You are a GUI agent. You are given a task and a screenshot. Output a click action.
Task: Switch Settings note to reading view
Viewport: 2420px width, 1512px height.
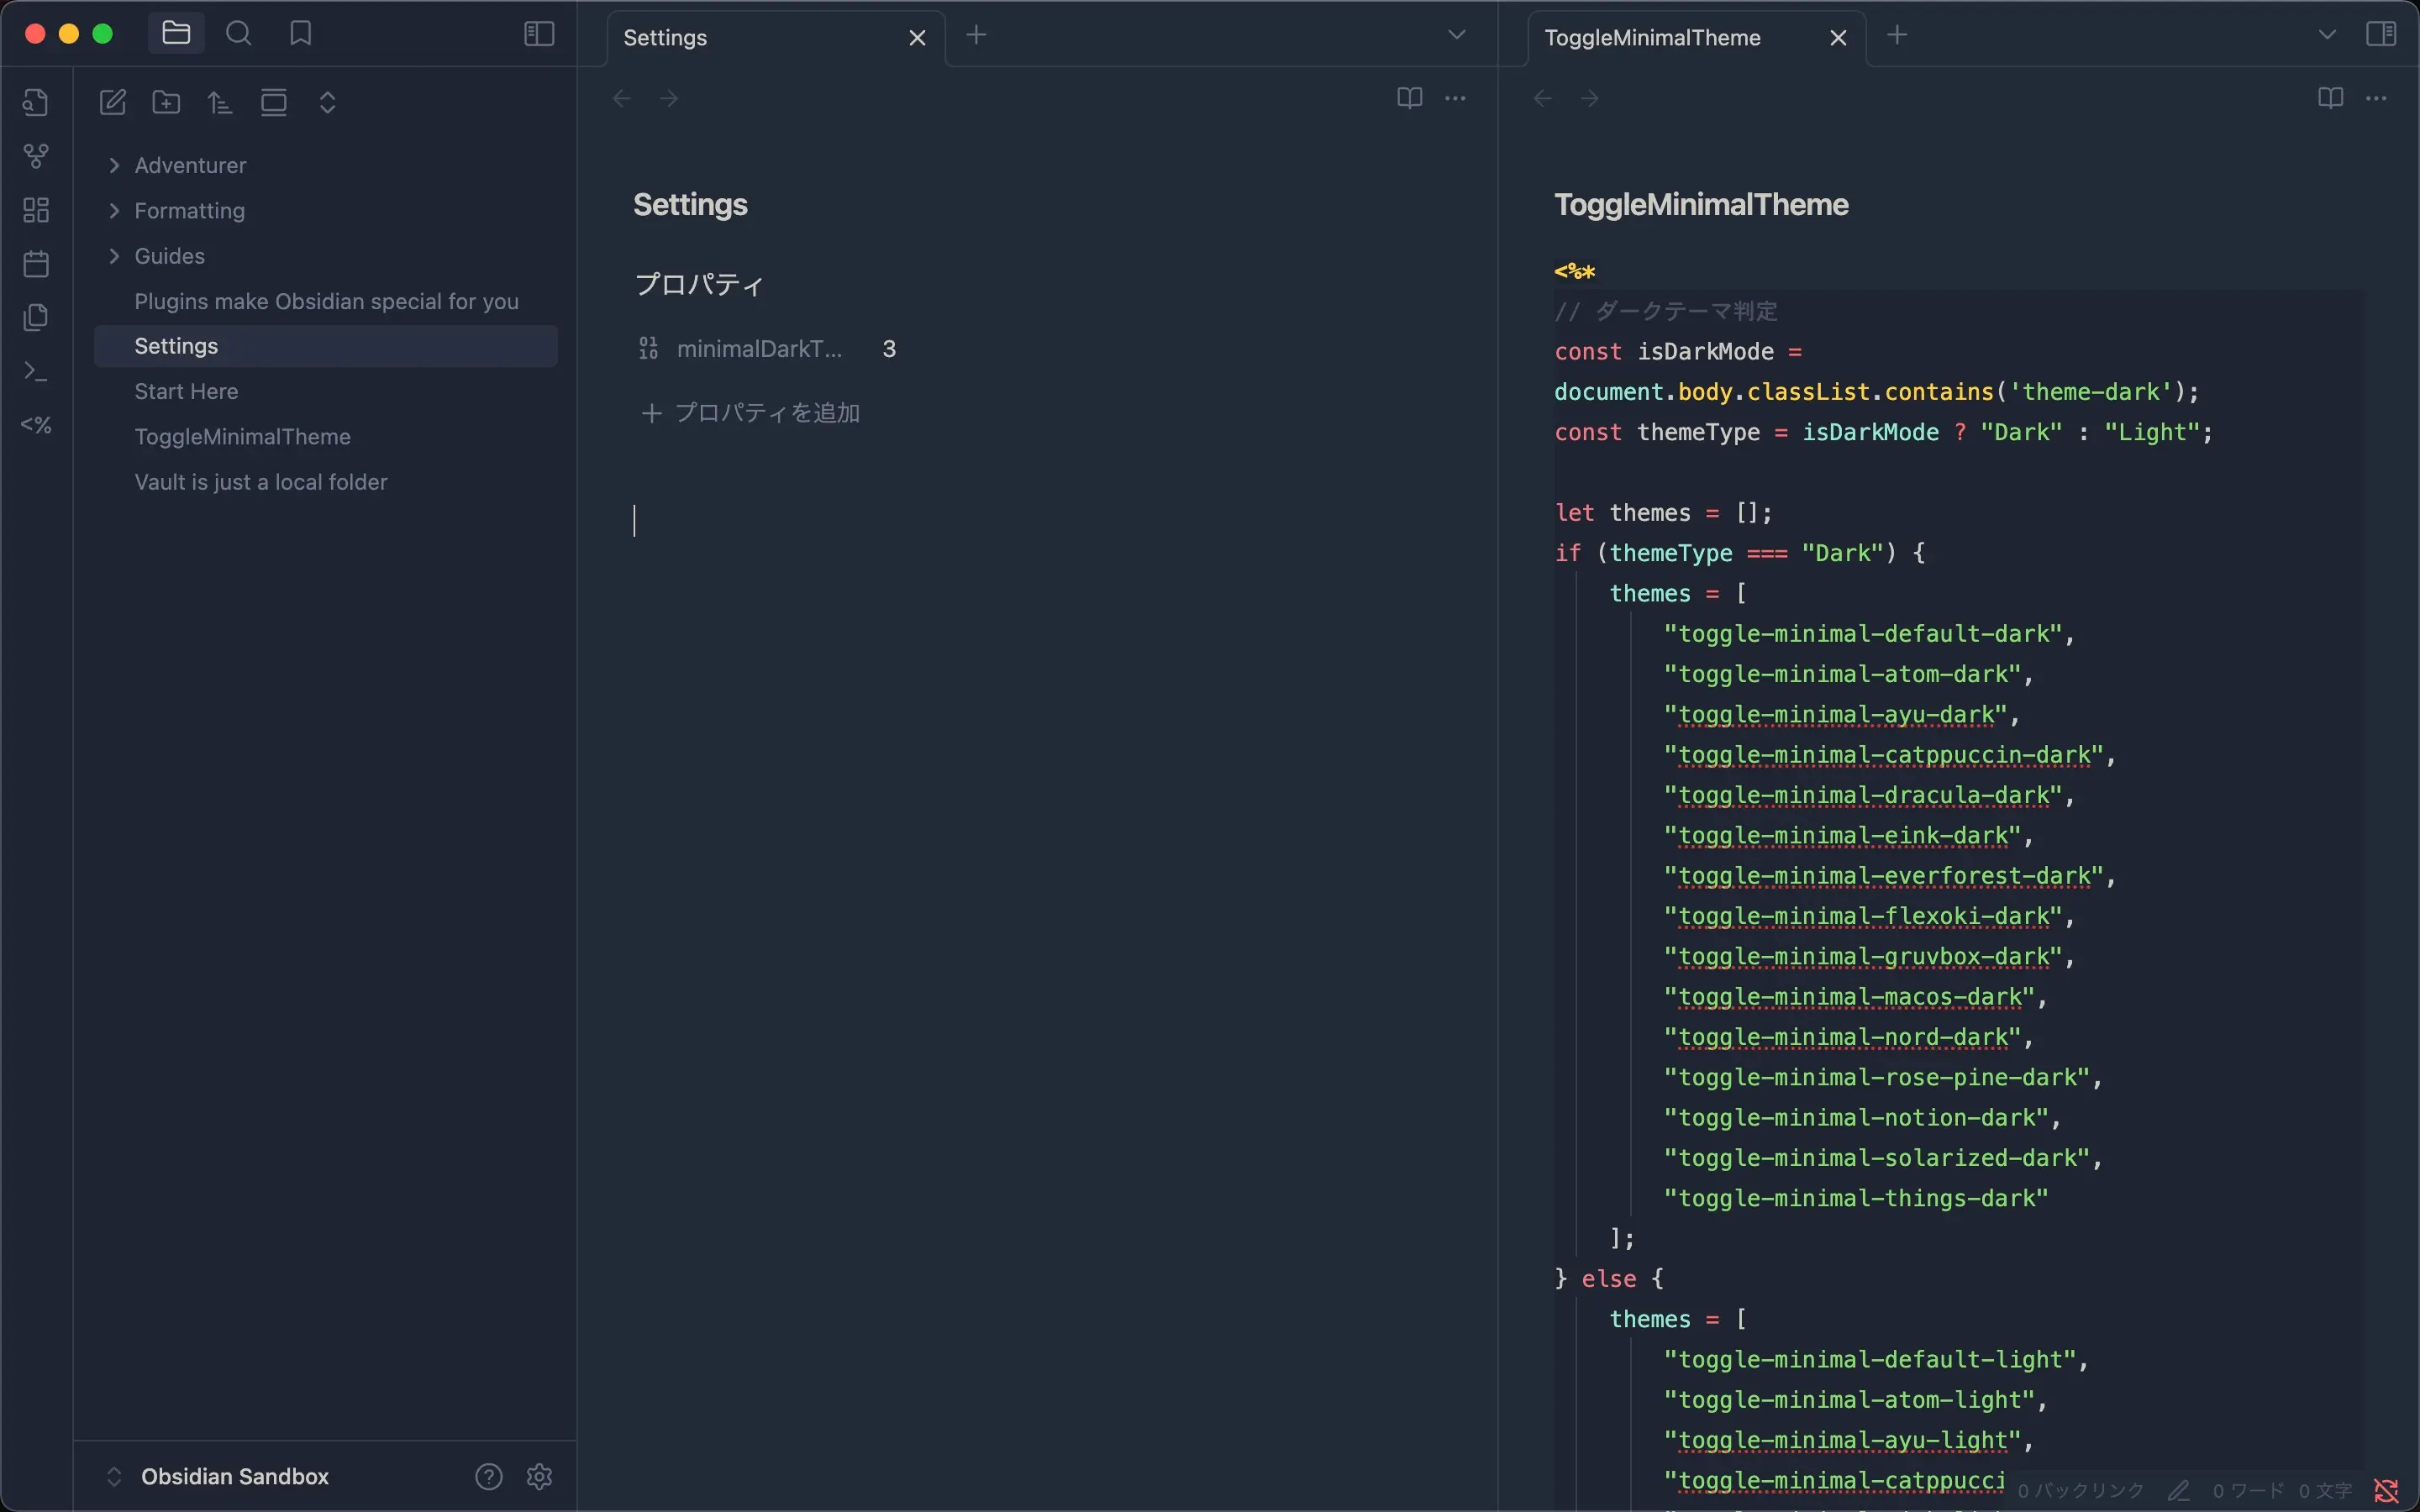tap(1409, 98)
